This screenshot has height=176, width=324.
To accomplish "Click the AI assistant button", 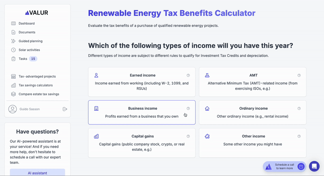I will [37, 172].
